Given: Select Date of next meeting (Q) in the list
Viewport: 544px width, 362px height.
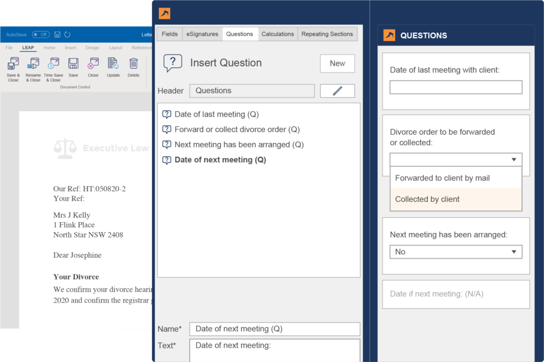Looking at the screenshot, I should coord(219,160).
